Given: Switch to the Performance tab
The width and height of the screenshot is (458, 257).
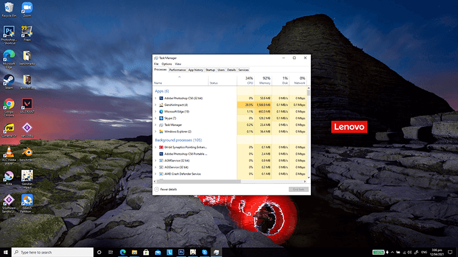Looking at the screenshot, I should click(177, 70).
